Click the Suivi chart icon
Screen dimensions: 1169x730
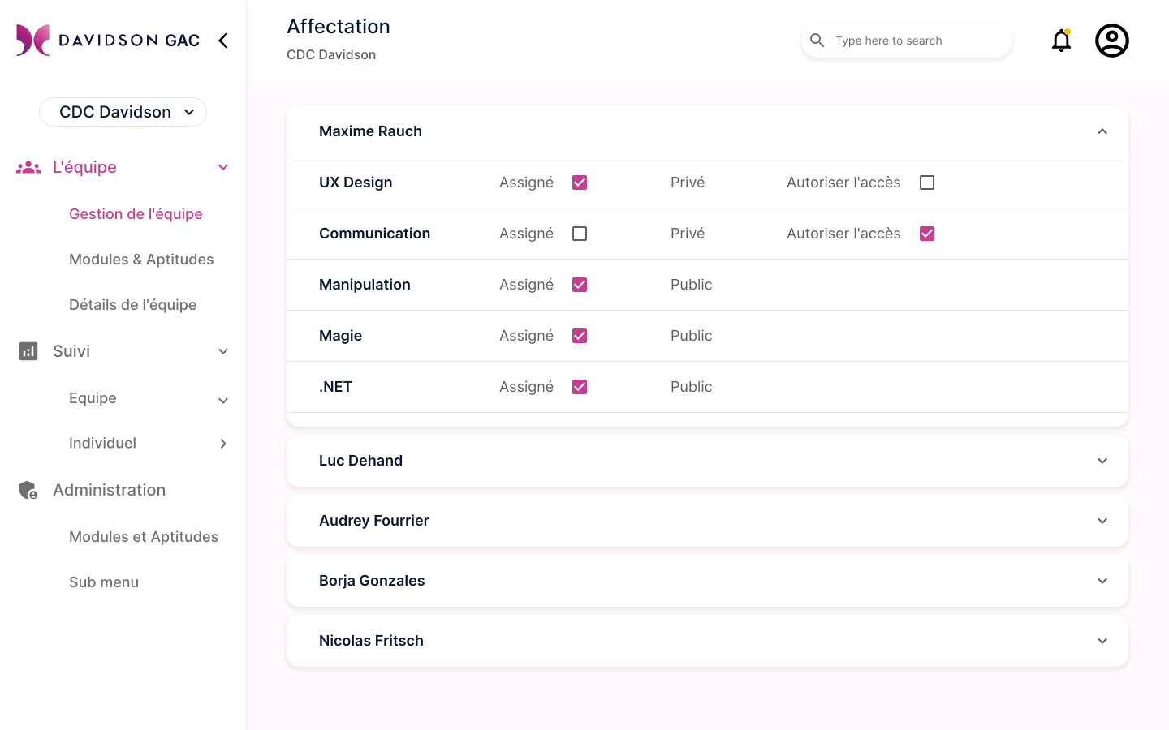(x=28, y=351)
